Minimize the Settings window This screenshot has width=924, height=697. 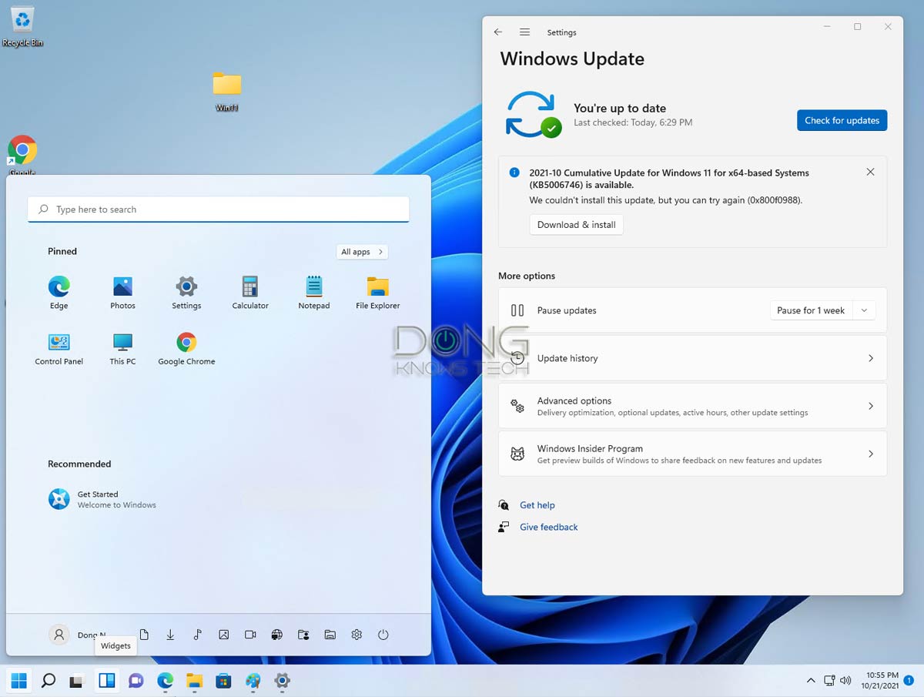pyautogui.click(x=826, y=27)
